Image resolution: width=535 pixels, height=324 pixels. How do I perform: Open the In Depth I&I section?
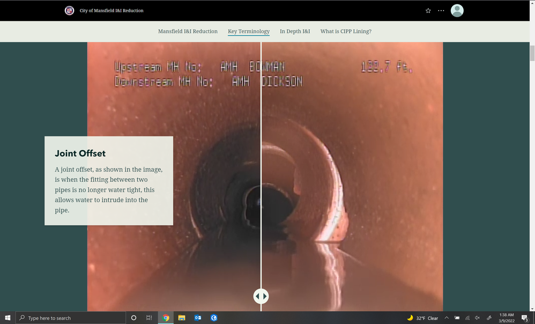(x=295, y=32)
